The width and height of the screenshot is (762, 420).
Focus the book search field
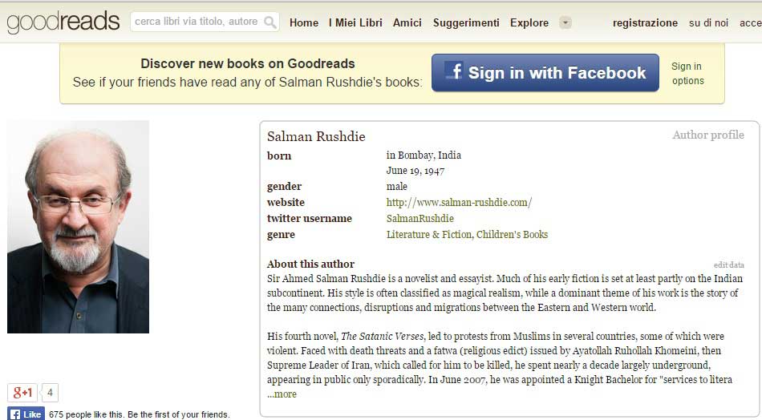point(197,22)
